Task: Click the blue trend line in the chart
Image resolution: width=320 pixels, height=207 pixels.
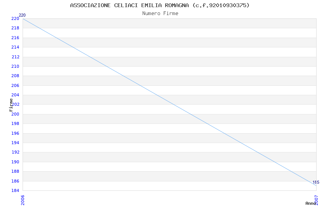Action: 169,102
